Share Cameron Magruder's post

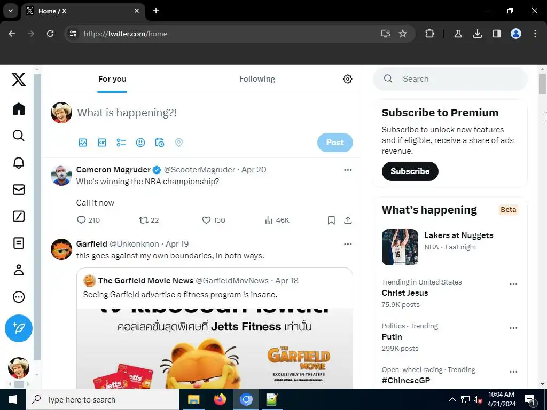pyautogui.click(x=348, y=220)
